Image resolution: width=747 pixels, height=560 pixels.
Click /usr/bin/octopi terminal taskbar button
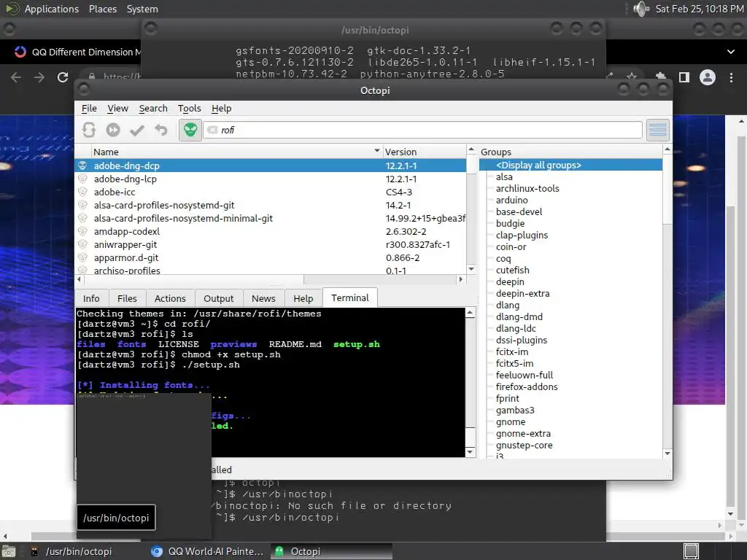click(x=86, y=551)
